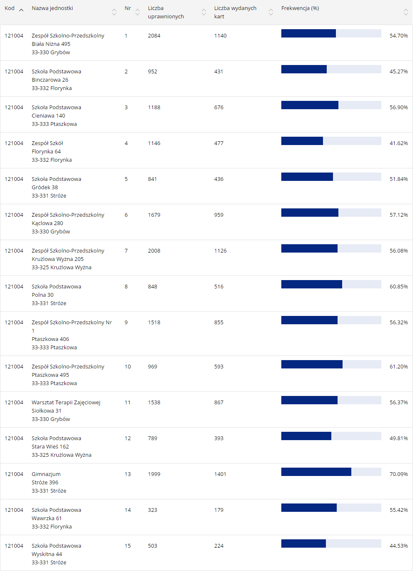Click the 2084 eligible voters cell

[154, 36]
